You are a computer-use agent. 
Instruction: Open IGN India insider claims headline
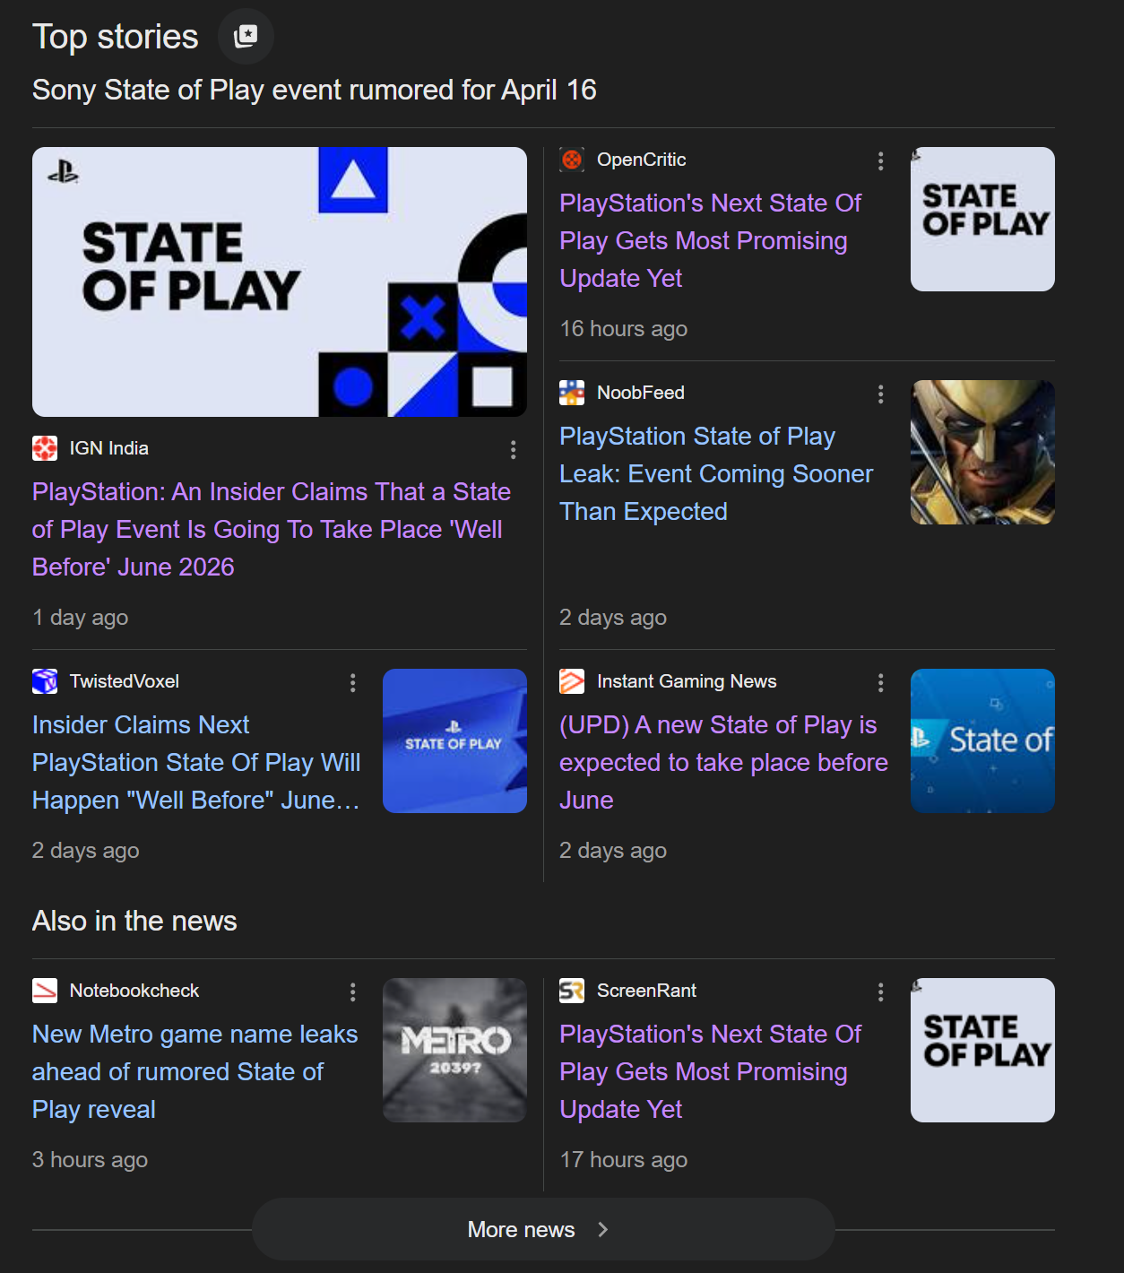pyautogui.click(x=272, y=529)
